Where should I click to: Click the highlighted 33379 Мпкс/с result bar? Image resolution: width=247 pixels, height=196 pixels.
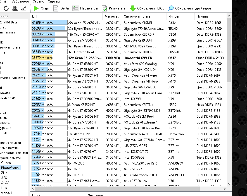49,58
